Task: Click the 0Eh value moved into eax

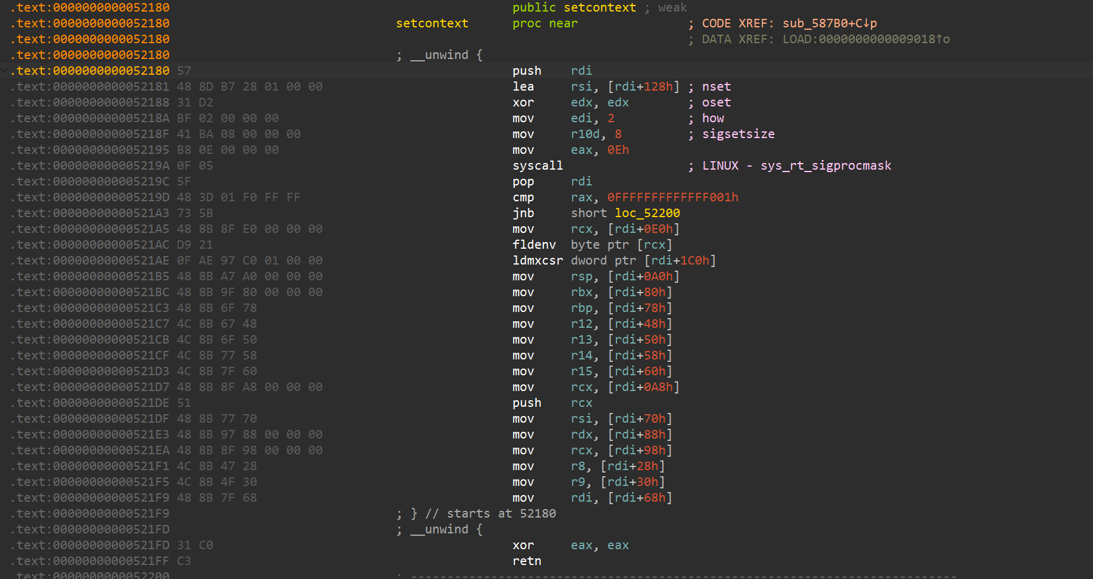Action: coord(618,150)
